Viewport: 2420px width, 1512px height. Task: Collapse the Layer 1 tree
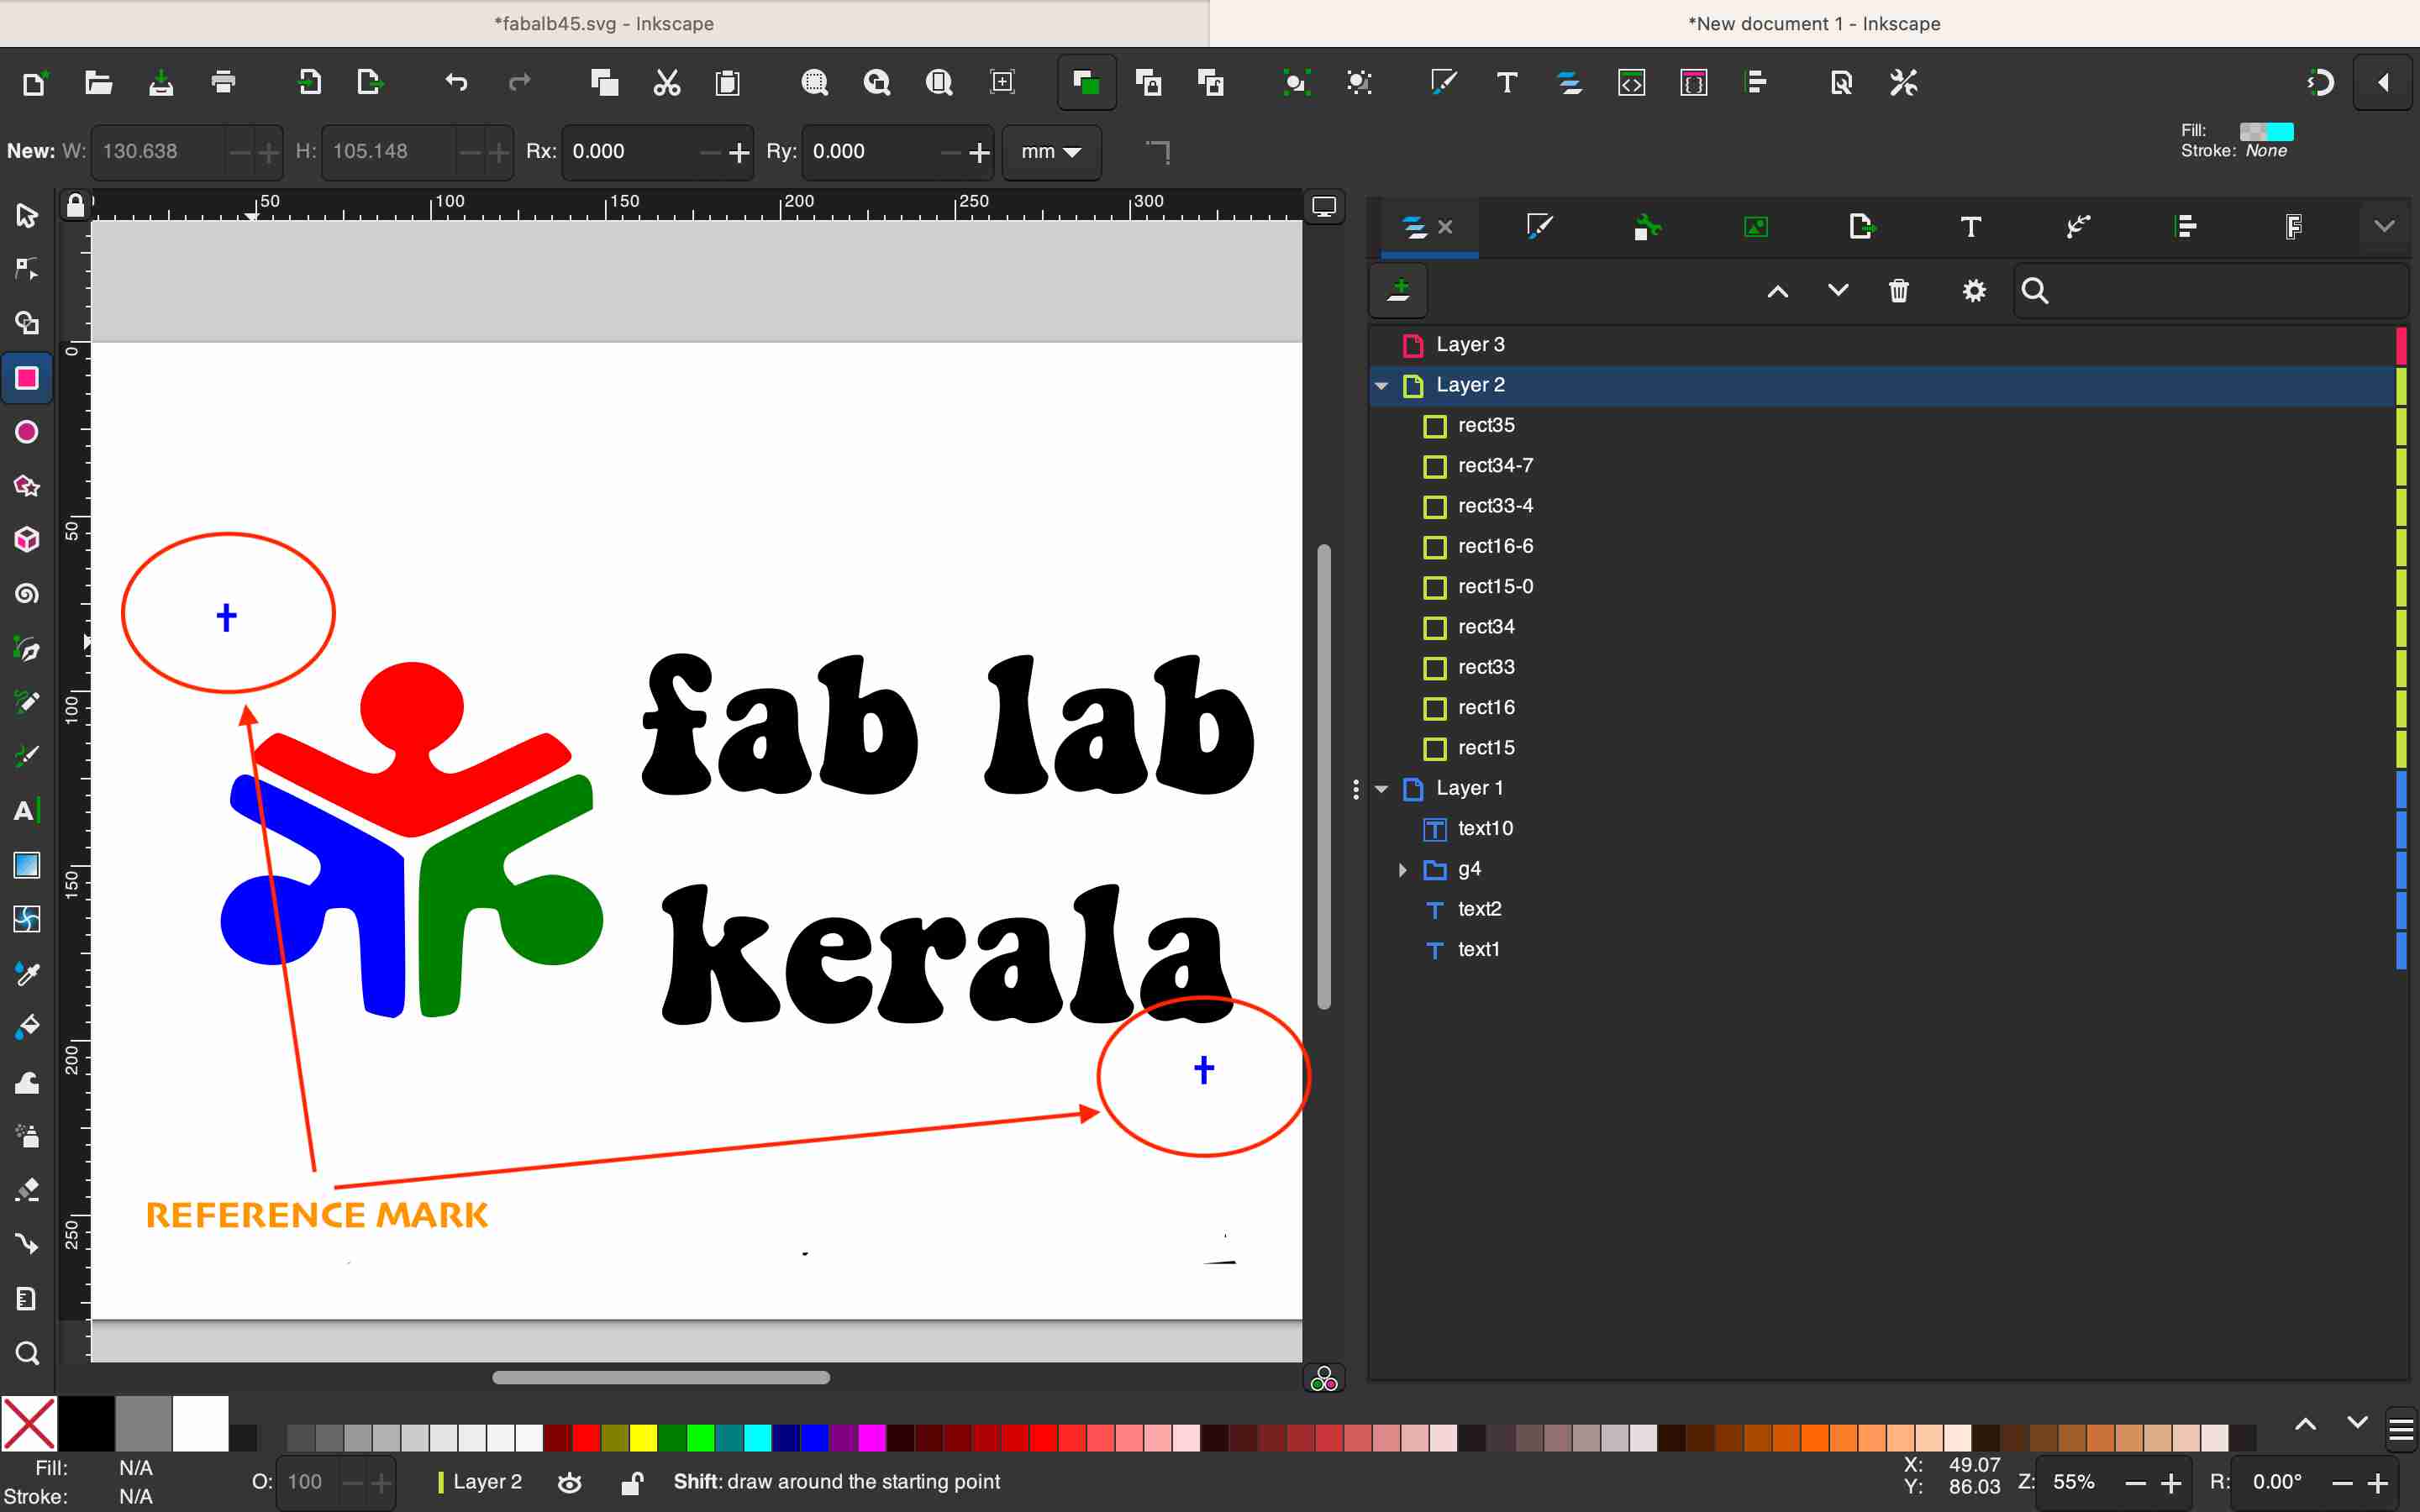tap(1381, 789)
